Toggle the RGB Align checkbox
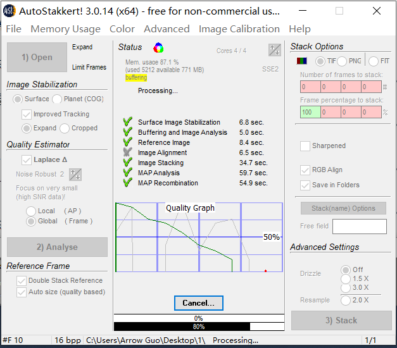 pos(305,170)
